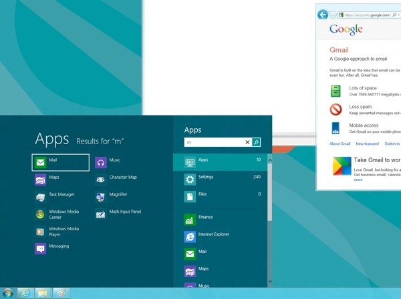Image resolution: width=401 pixels, height=299 pixels.
Task: Click the address bar search magnifier
Action: click(394, 15)
